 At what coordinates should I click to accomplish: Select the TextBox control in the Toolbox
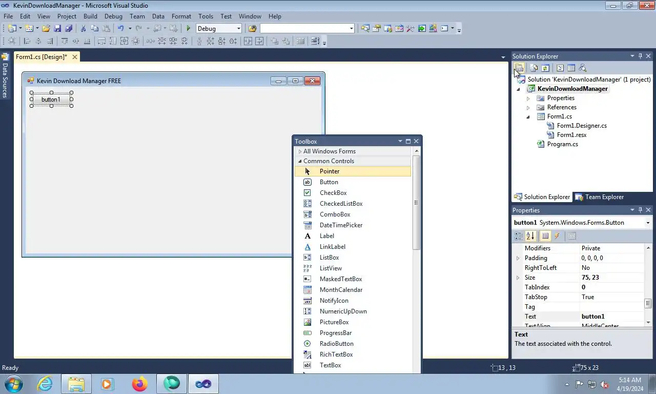[353, 365]
